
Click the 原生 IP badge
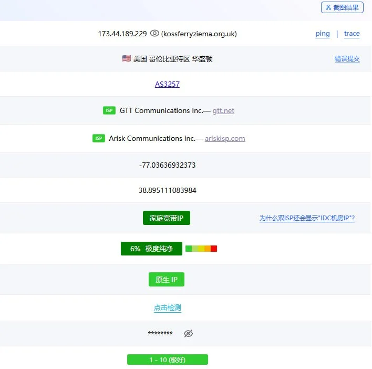tap(167, 279)
